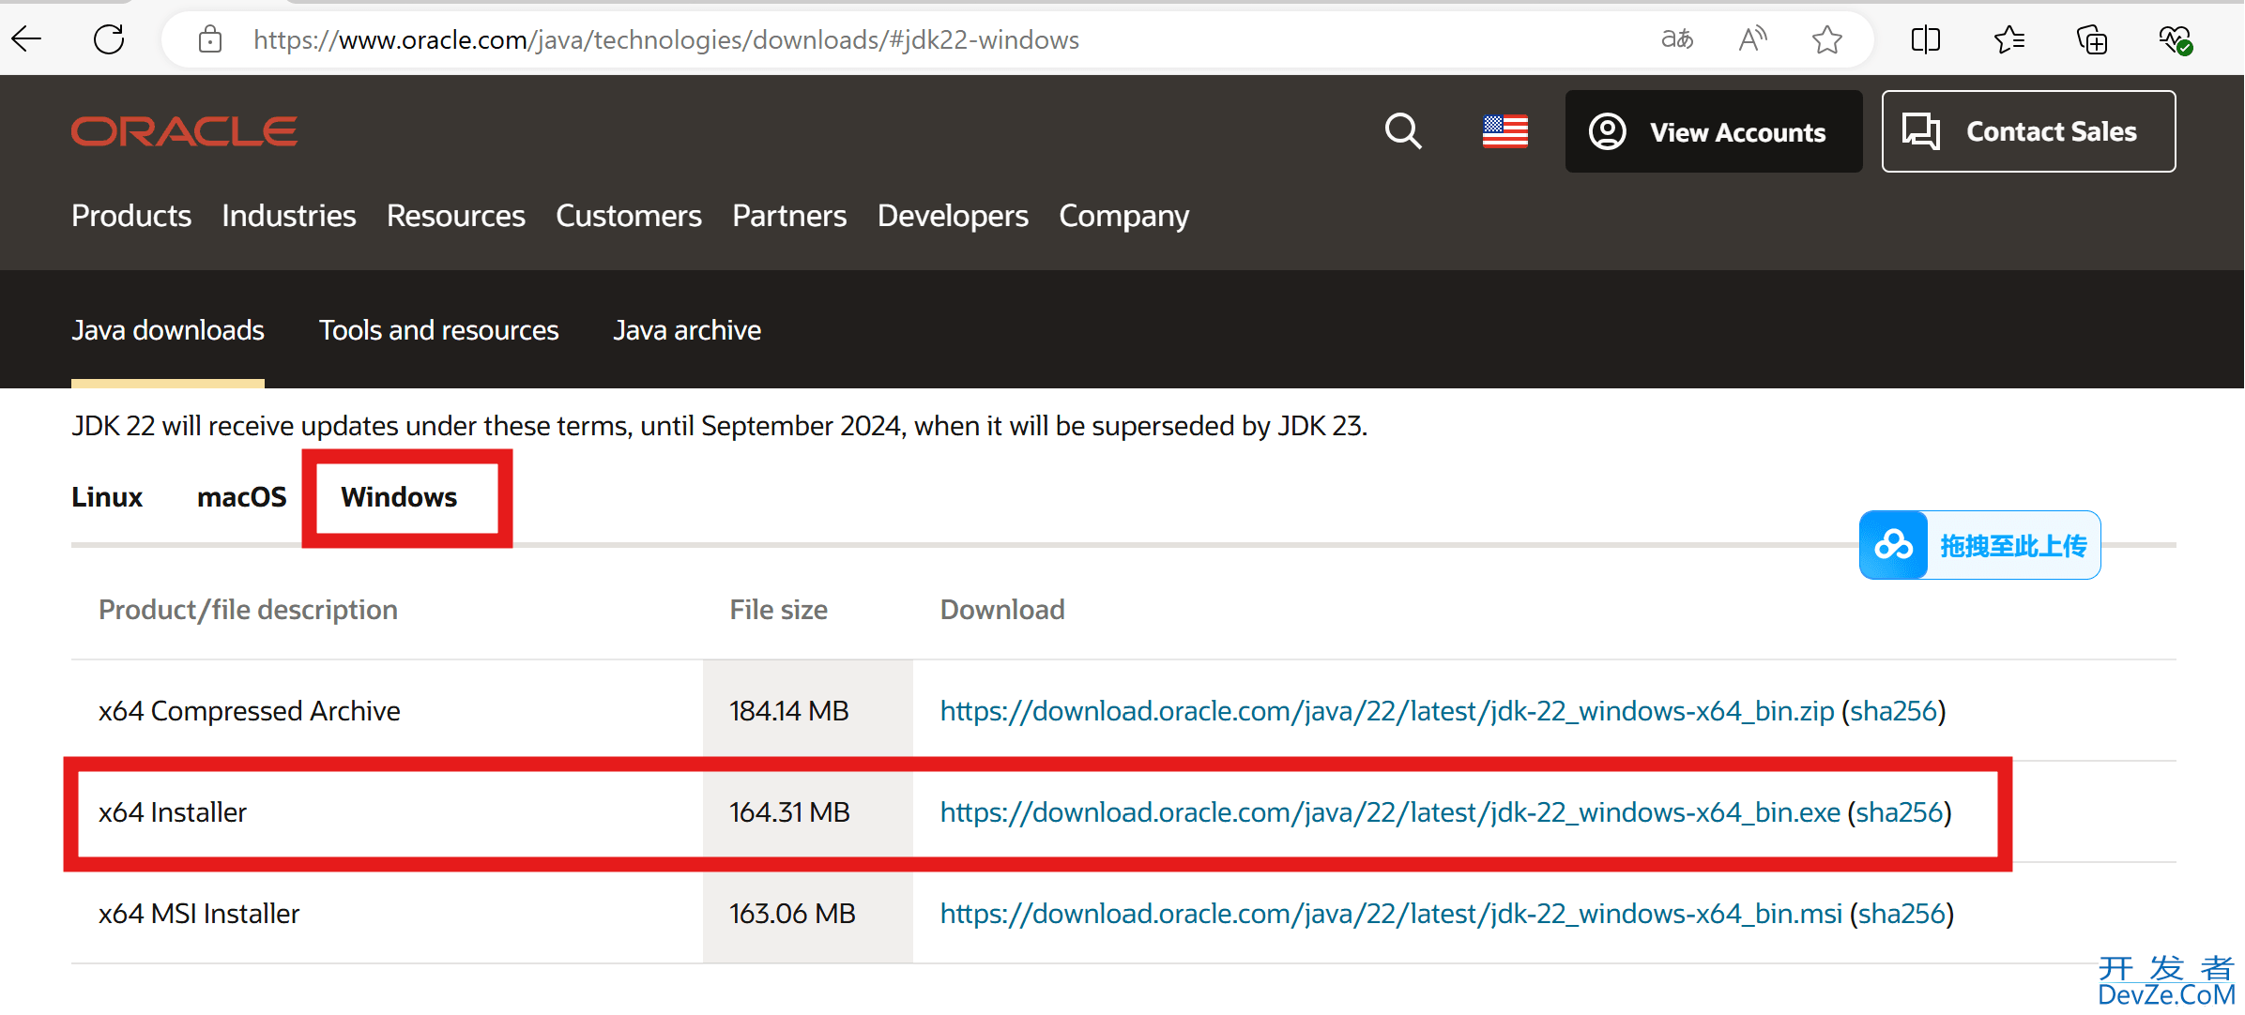Switch to the Java archive tab
This screenshot has width=2245, height=1015.
click(x=687, y=330)
